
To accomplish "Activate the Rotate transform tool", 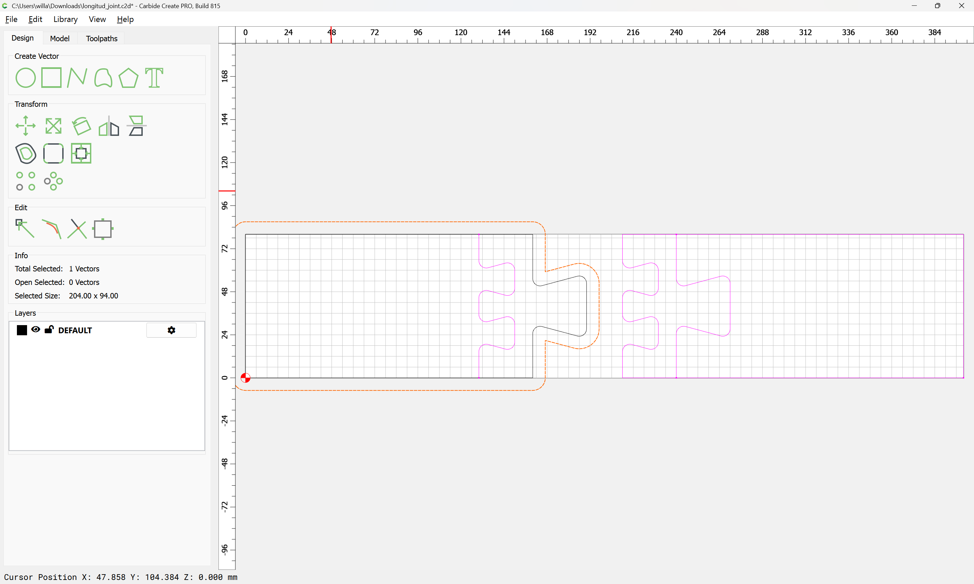I will coord(81,126).
